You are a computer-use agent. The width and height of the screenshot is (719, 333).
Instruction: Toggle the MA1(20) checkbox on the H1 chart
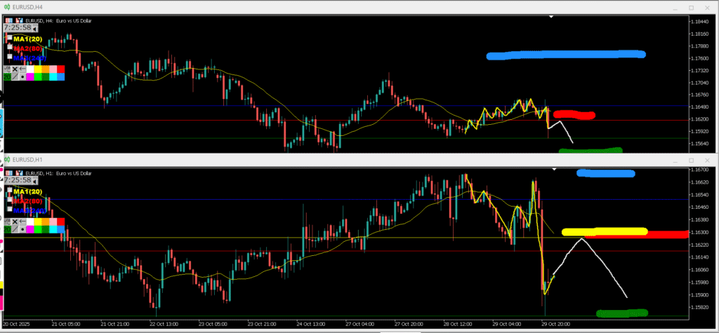(10, 191)
